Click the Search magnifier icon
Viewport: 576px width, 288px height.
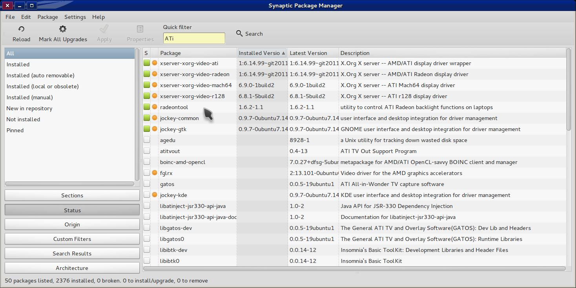[239, 34]
